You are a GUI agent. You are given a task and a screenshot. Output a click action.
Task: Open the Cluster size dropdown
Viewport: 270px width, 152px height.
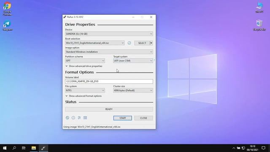[x=133, y=90]
